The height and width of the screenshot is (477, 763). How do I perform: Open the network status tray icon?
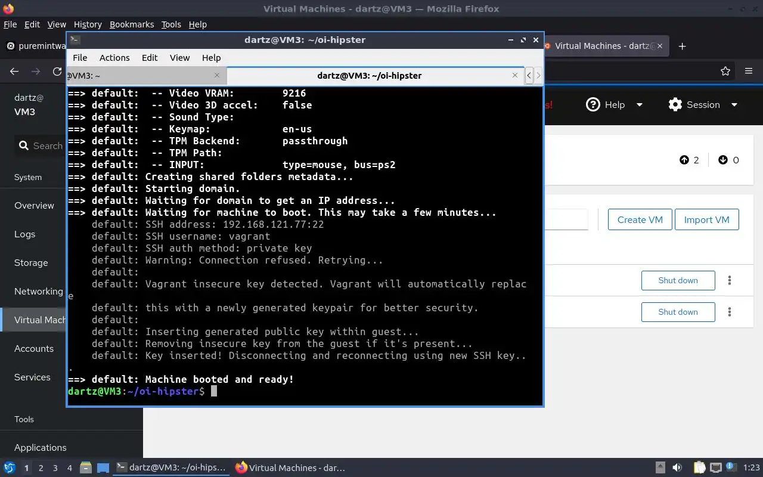pos(715,468)
